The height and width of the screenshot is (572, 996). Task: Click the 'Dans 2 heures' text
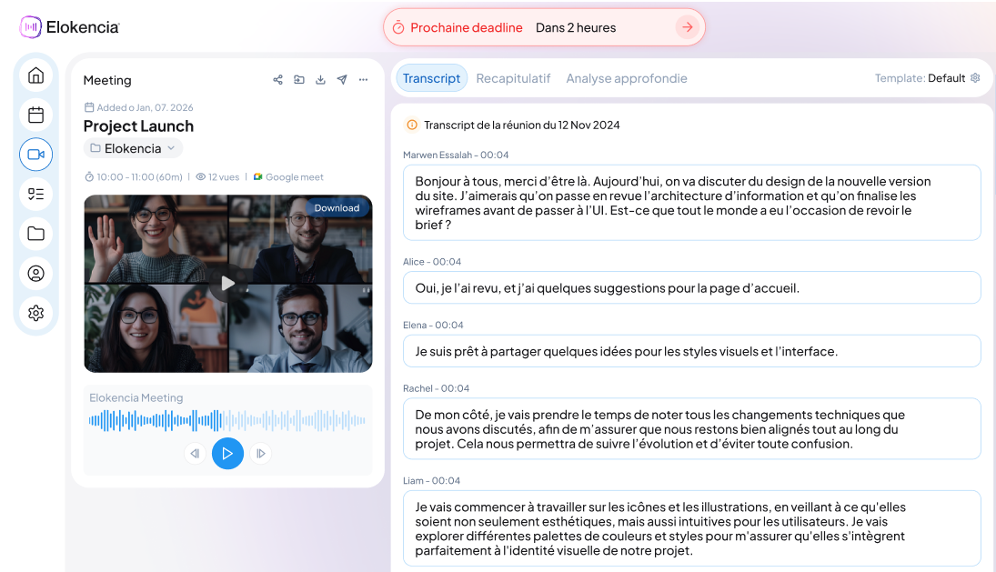[x=576, y=27]
